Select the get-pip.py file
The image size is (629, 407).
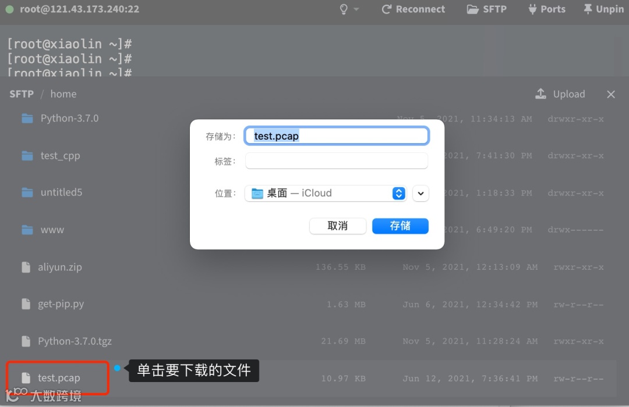(61, 304)
